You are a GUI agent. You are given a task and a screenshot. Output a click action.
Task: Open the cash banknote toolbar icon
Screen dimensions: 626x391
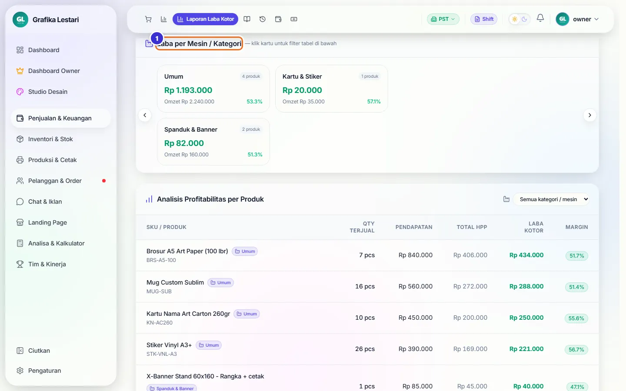point(294,19)
